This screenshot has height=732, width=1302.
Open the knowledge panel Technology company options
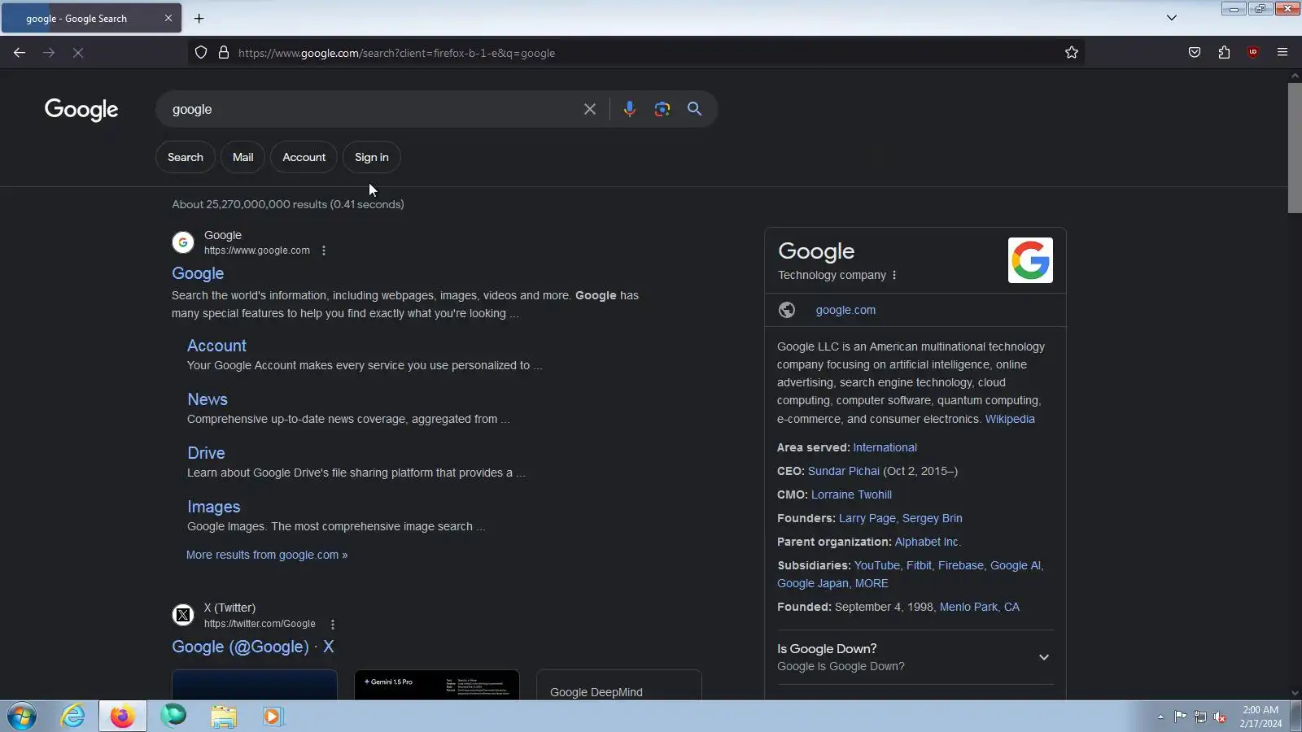[894, 275]
